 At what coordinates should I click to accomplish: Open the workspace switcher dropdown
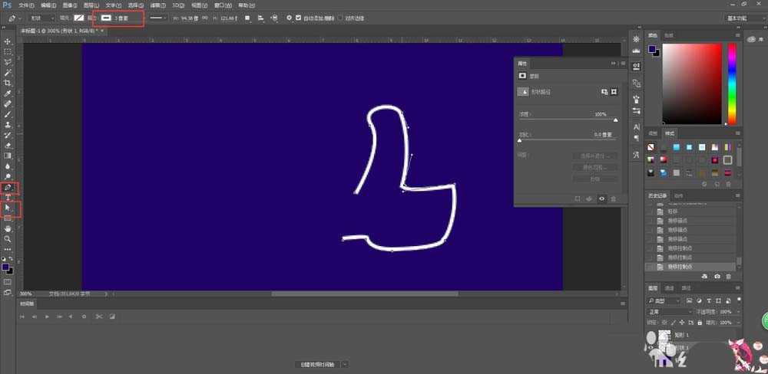pyautogui.click(x=738, y=17)
